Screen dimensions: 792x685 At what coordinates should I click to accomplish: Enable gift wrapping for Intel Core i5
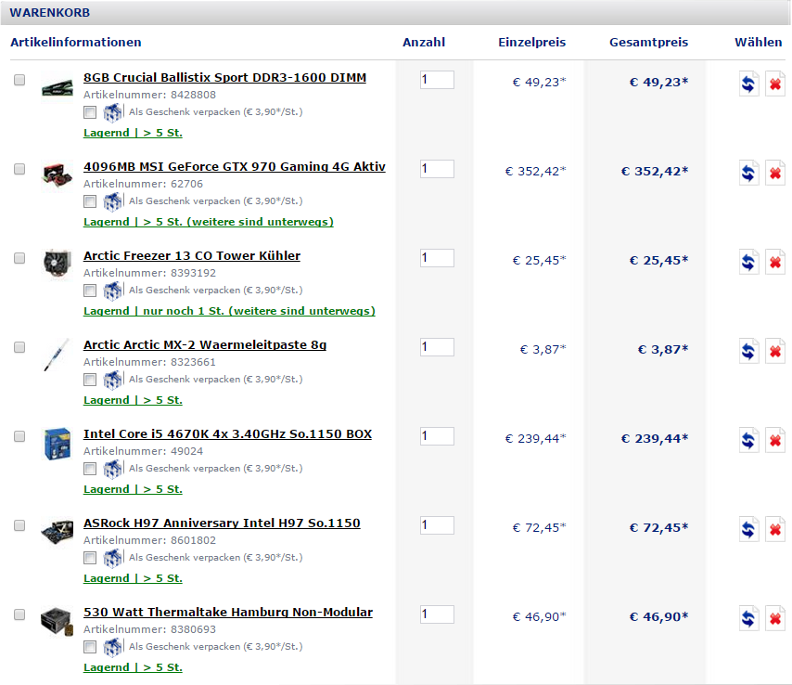(90, 469)
